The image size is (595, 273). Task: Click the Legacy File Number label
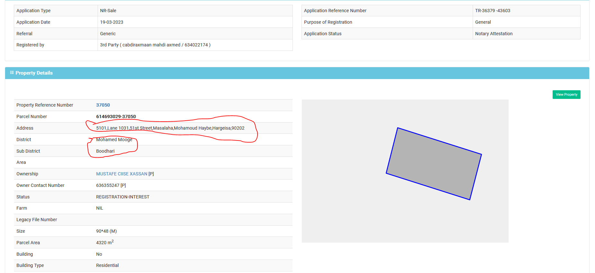point(37,220)
